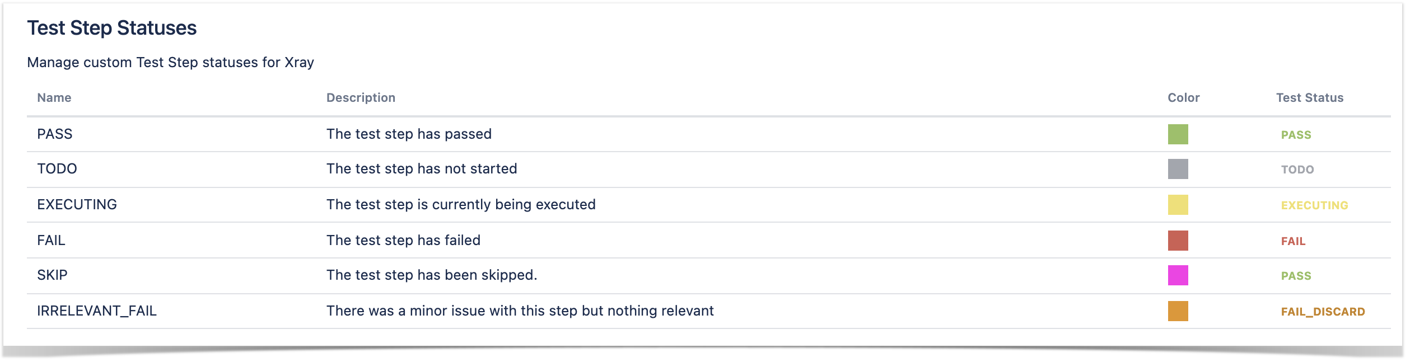The image size is (1410, 362).
Task: Click the Name column header
Action: point(54,97)
